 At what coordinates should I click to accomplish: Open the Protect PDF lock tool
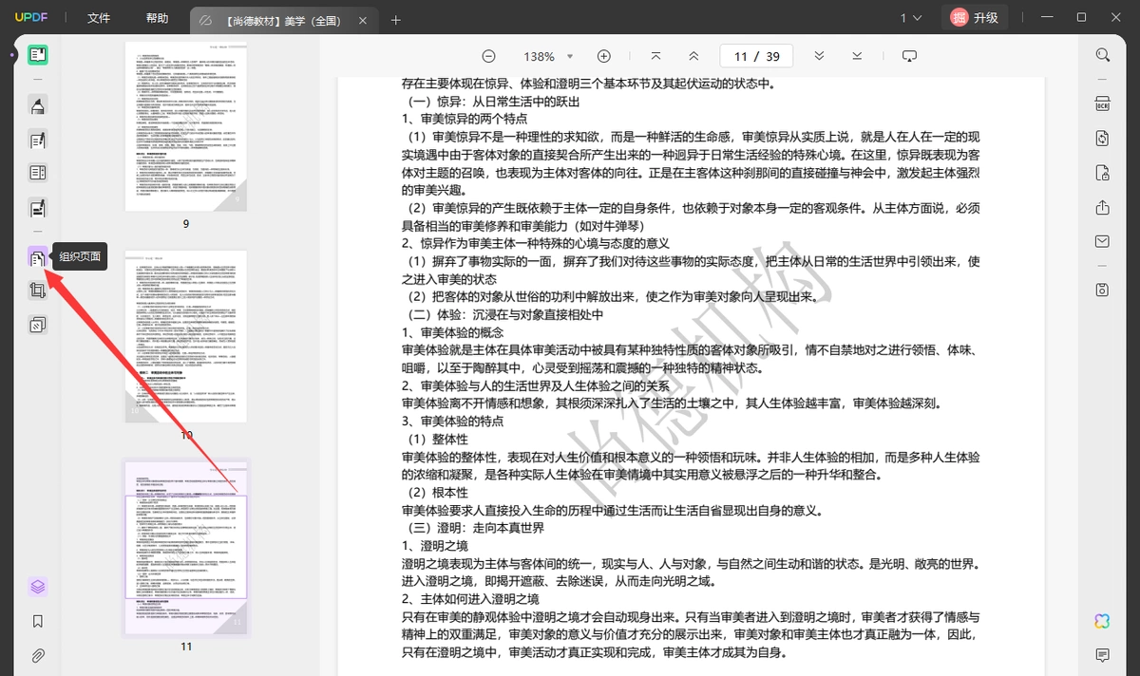(1103, 173)
